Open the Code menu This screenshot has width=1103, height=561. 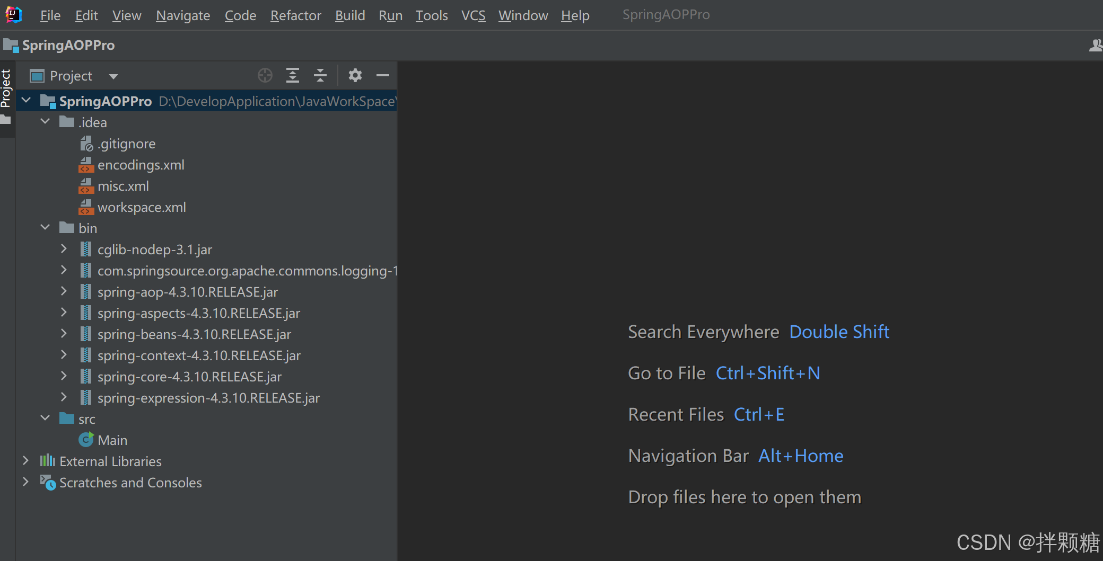tap(240, 16)
